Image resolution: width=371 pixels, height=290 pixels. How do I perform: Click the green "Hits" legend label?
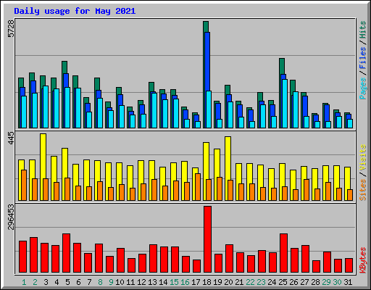pos(363,30)
